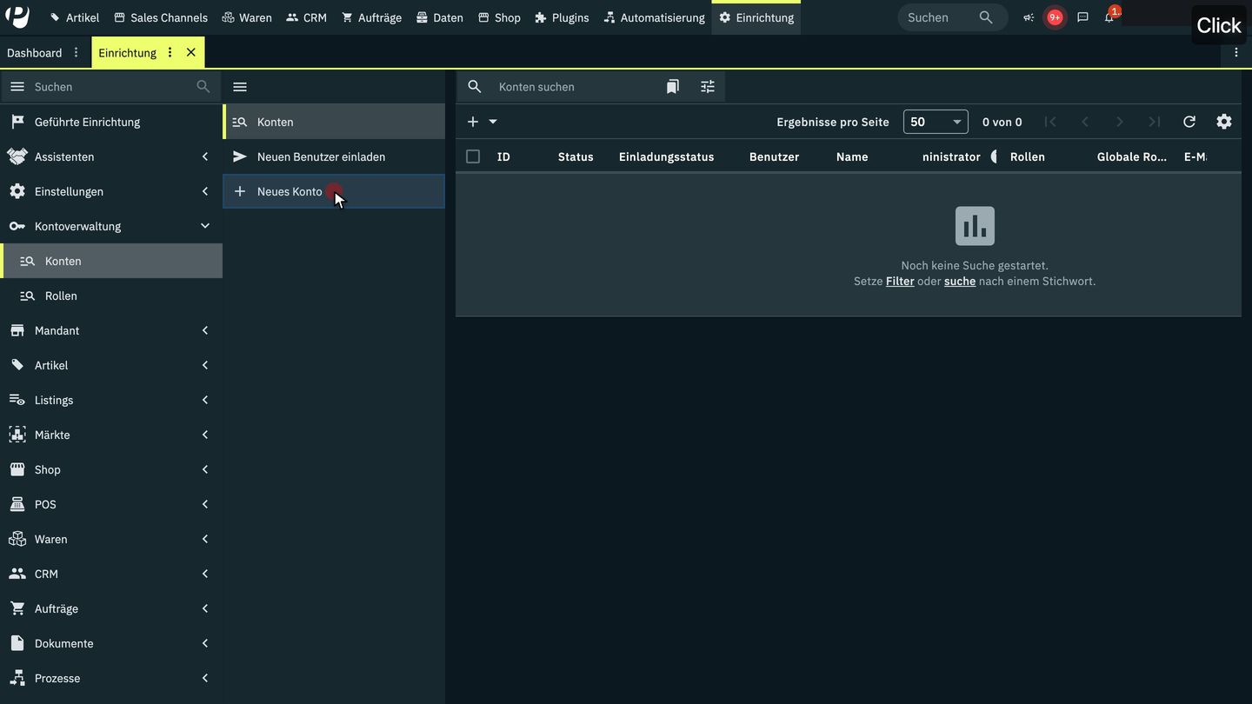Focus the Konten suchen search field
This screenshot has width=1252, height=704.
pyautogui.click(x=574, y=87)
